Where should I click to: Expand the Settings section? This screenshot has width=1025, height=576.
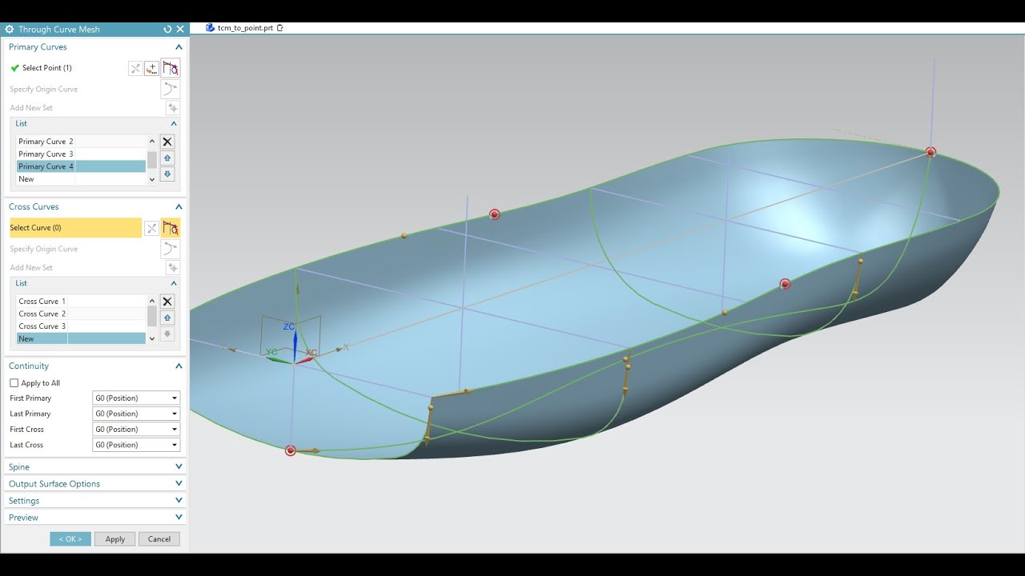tap(179, 501)
